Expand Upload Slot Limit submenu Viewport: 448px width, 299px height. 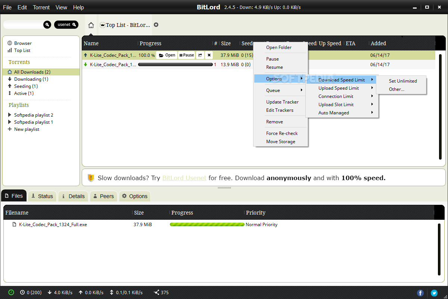pos(342,105)
